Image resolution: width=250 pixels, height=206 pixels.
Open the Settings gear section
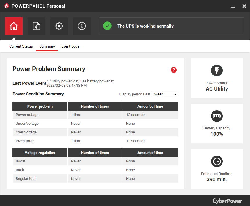tap(59, 26)
